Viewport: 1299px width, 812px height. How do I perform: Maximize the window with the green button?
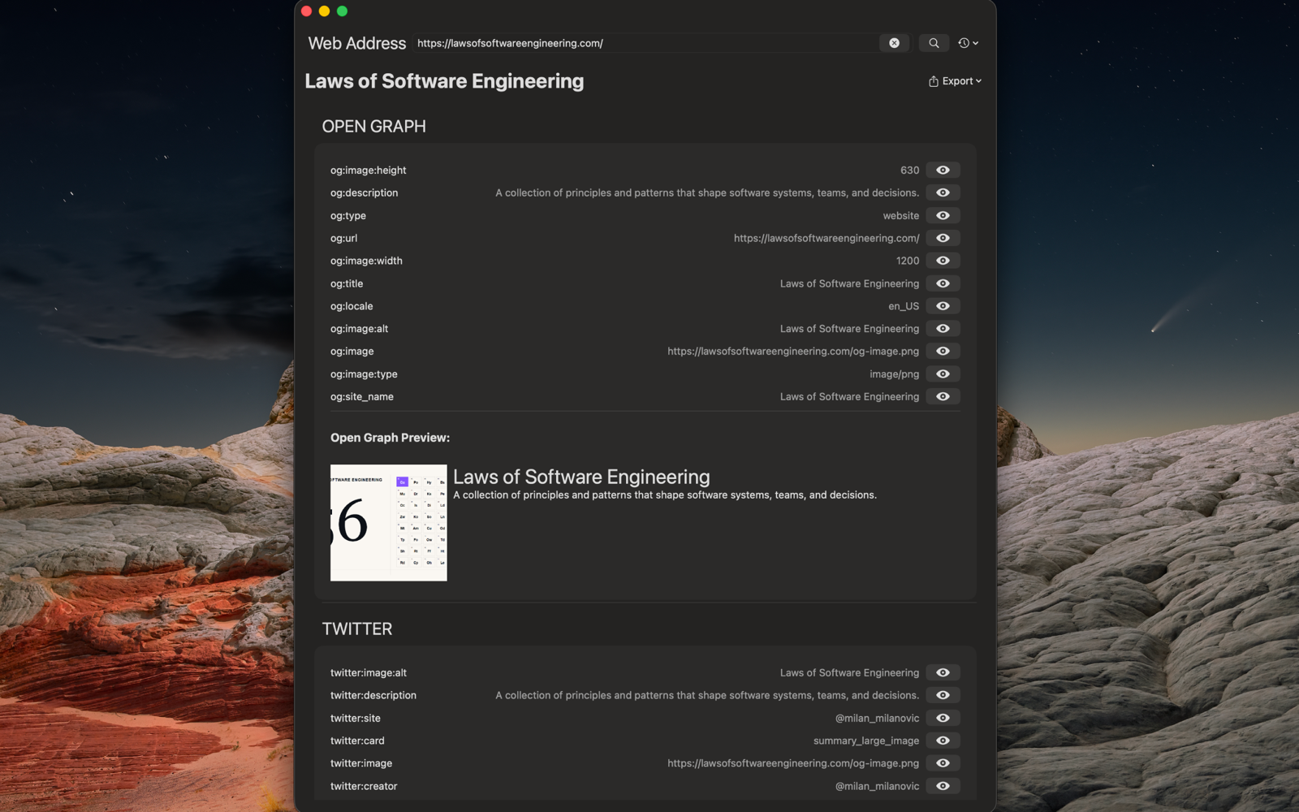tap(343, 11)
